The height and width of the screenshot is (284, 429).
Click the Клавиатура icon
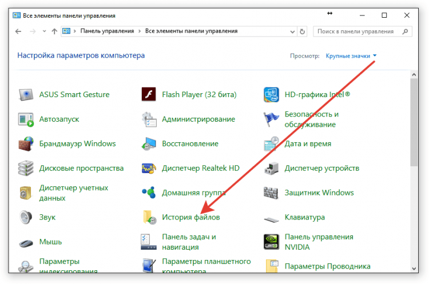click(271, 219)
